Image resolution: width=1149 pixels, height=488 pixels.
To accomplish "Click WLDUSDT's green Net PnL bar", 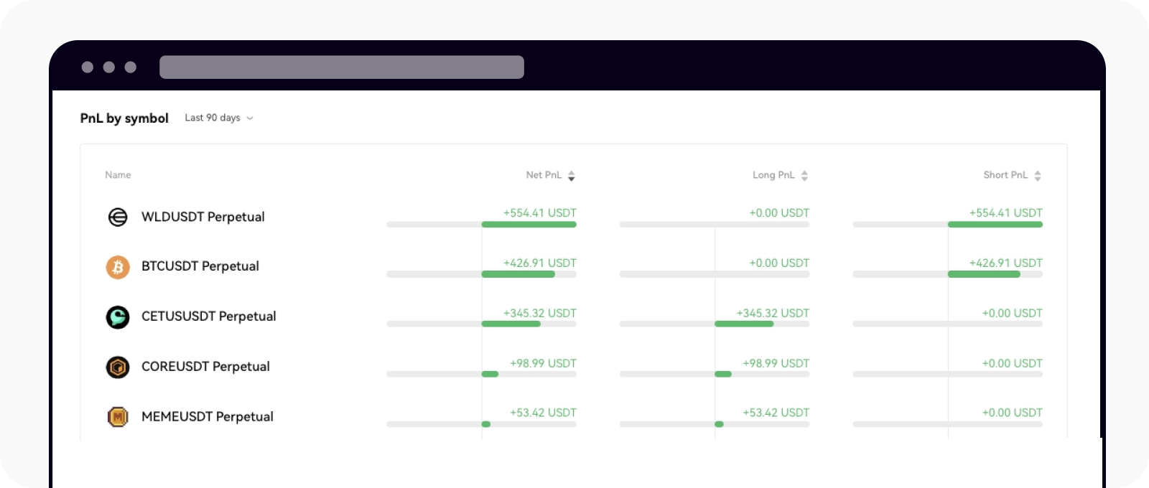I will [529, 224].
